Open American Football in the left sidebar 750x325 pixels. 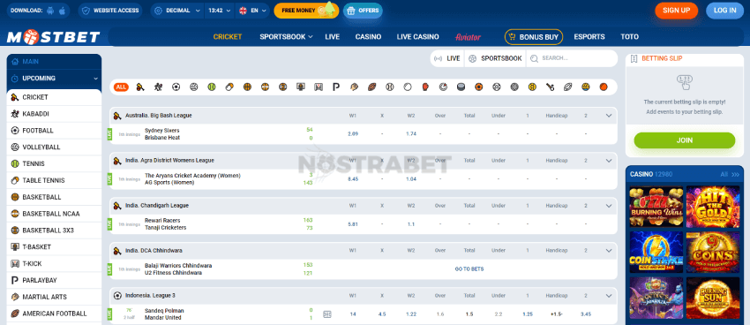point(54,314)
